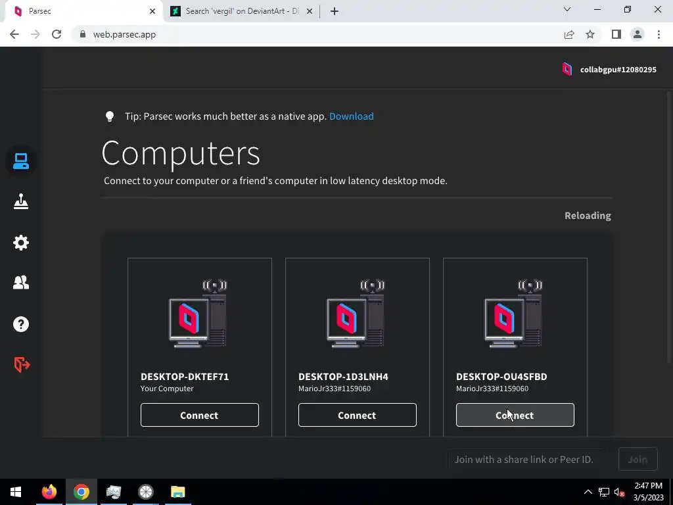Open the Computers section in Parsec sidebar
The image size is (673, 505).
tap(20, 162)
